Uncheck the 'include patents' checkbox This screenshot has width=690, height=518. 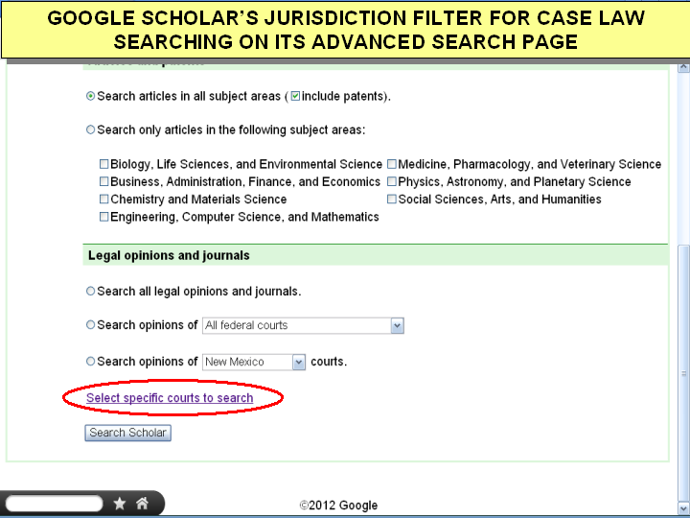pos(296,96)
